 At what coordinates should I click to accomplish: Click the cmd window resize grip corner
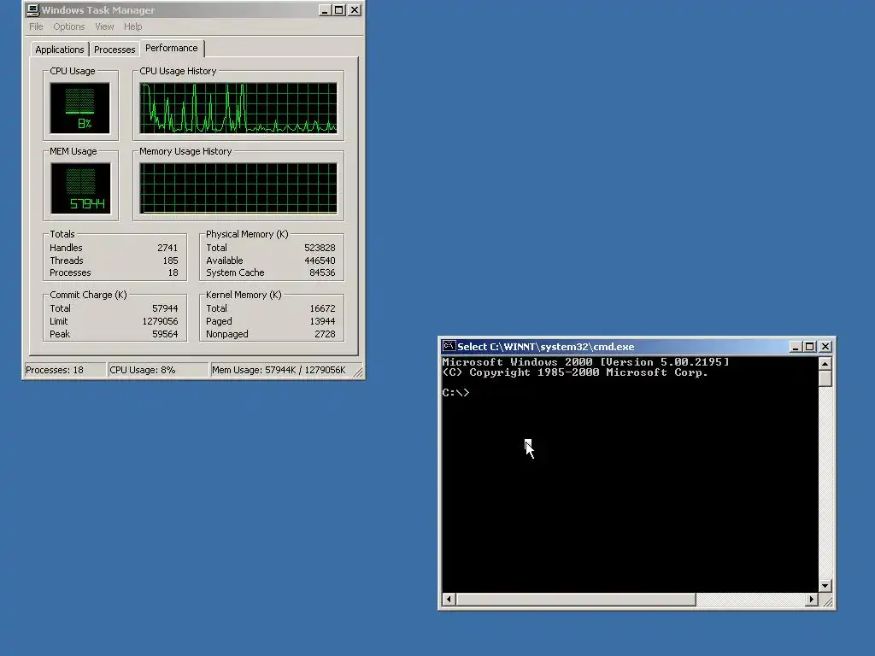tap(827, 601)
